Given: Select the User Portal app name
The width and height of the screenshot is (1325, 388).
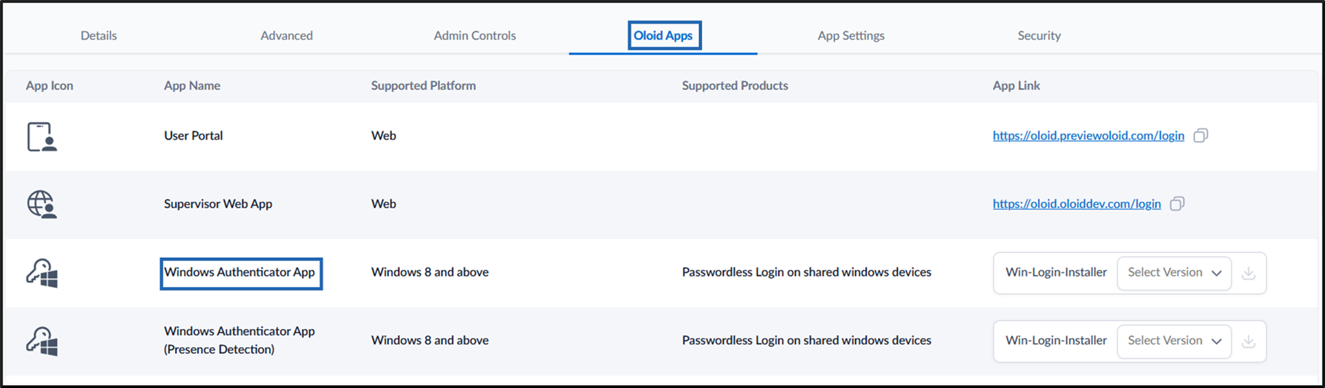Looking at the screenshot, I should coord(193,136).
